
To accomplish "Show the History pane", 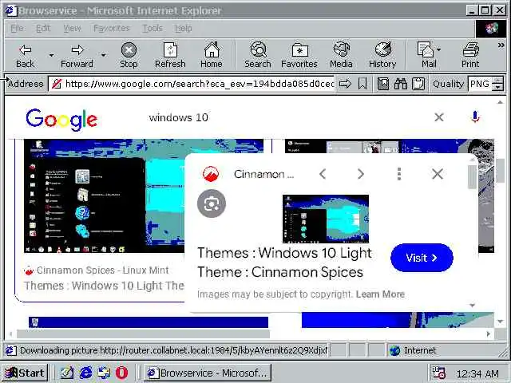I will click(382, 55).
